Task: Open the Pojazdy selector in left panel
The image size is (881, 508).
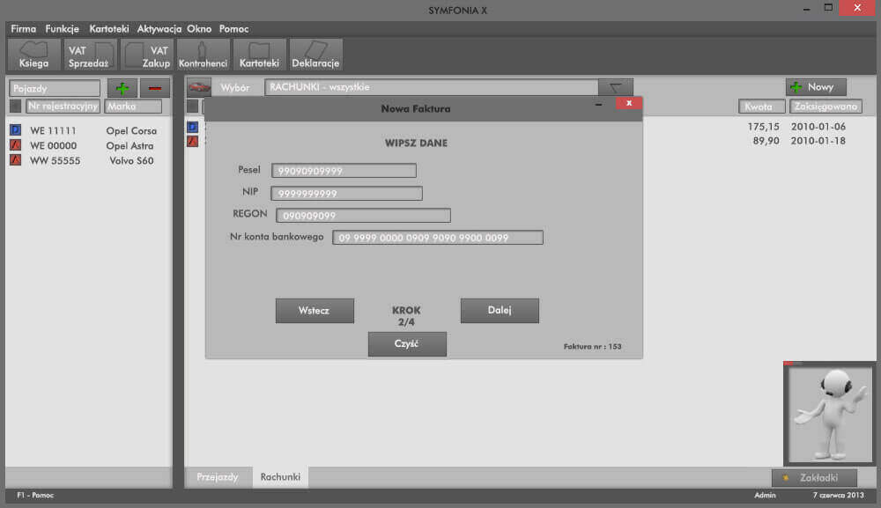Action: tap(55, 88)
